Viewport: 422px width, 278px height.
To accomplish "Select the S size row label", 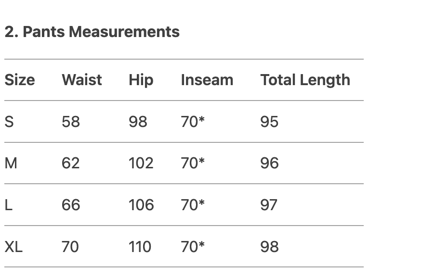I will coord(9,122).
